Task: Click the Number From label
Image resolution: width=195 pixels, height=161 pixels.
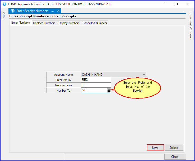Action: point(63,85)
